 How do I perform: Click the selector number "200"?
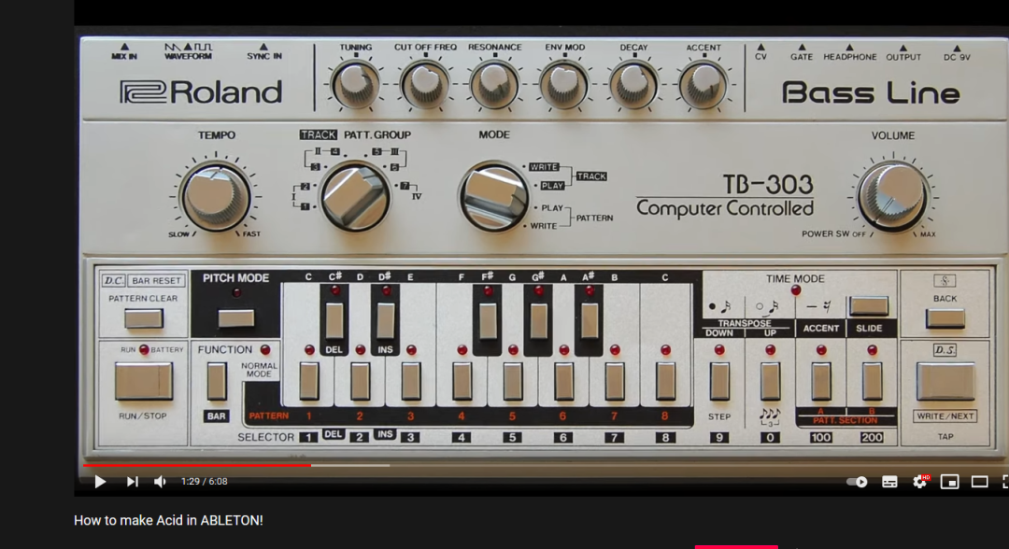pos(872,438)
